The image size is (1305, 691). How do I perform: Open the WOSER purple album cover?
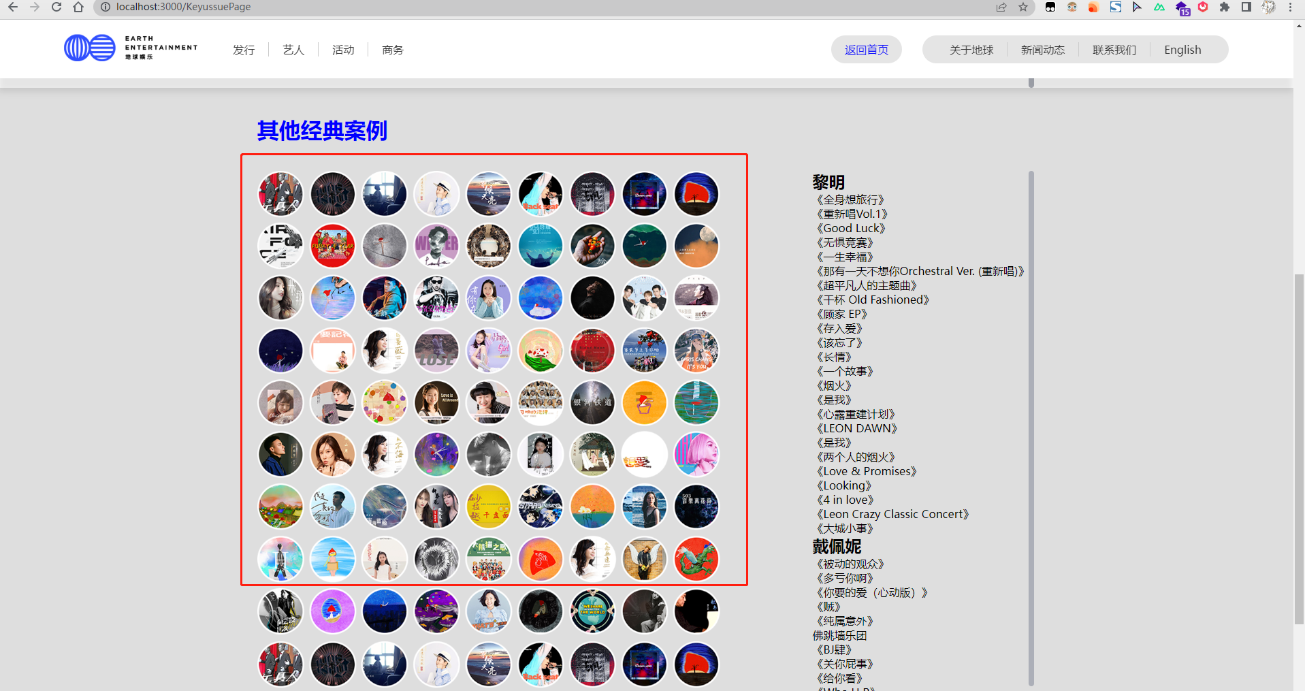coord(436,246)
